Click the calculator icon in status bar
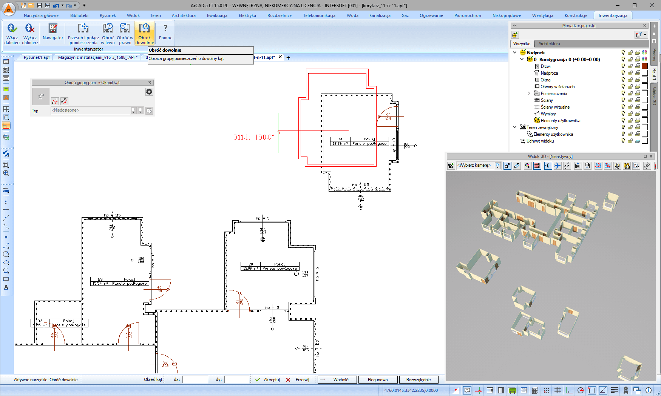 pyautogui.click(x=535, y=390)
